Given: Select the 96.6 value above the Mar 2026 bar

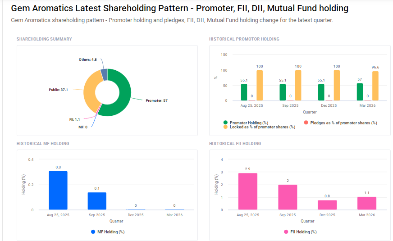Looking at the screenshot, I should click(375, 67).
